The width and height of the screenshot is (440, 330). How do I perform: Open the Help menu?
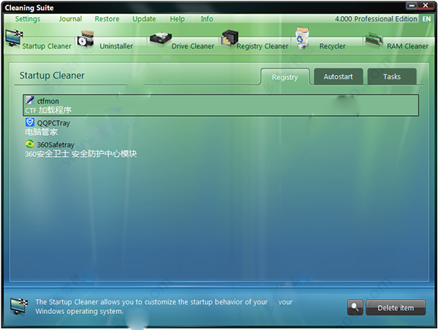(x=177, y=19)
